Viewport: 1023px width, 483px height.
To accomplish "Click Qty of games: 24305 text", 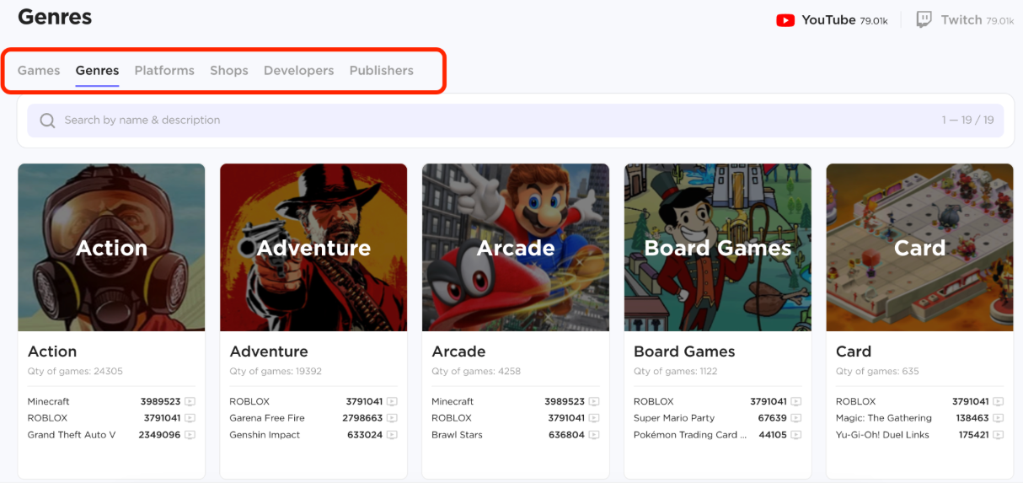I will tap(75, 372).
